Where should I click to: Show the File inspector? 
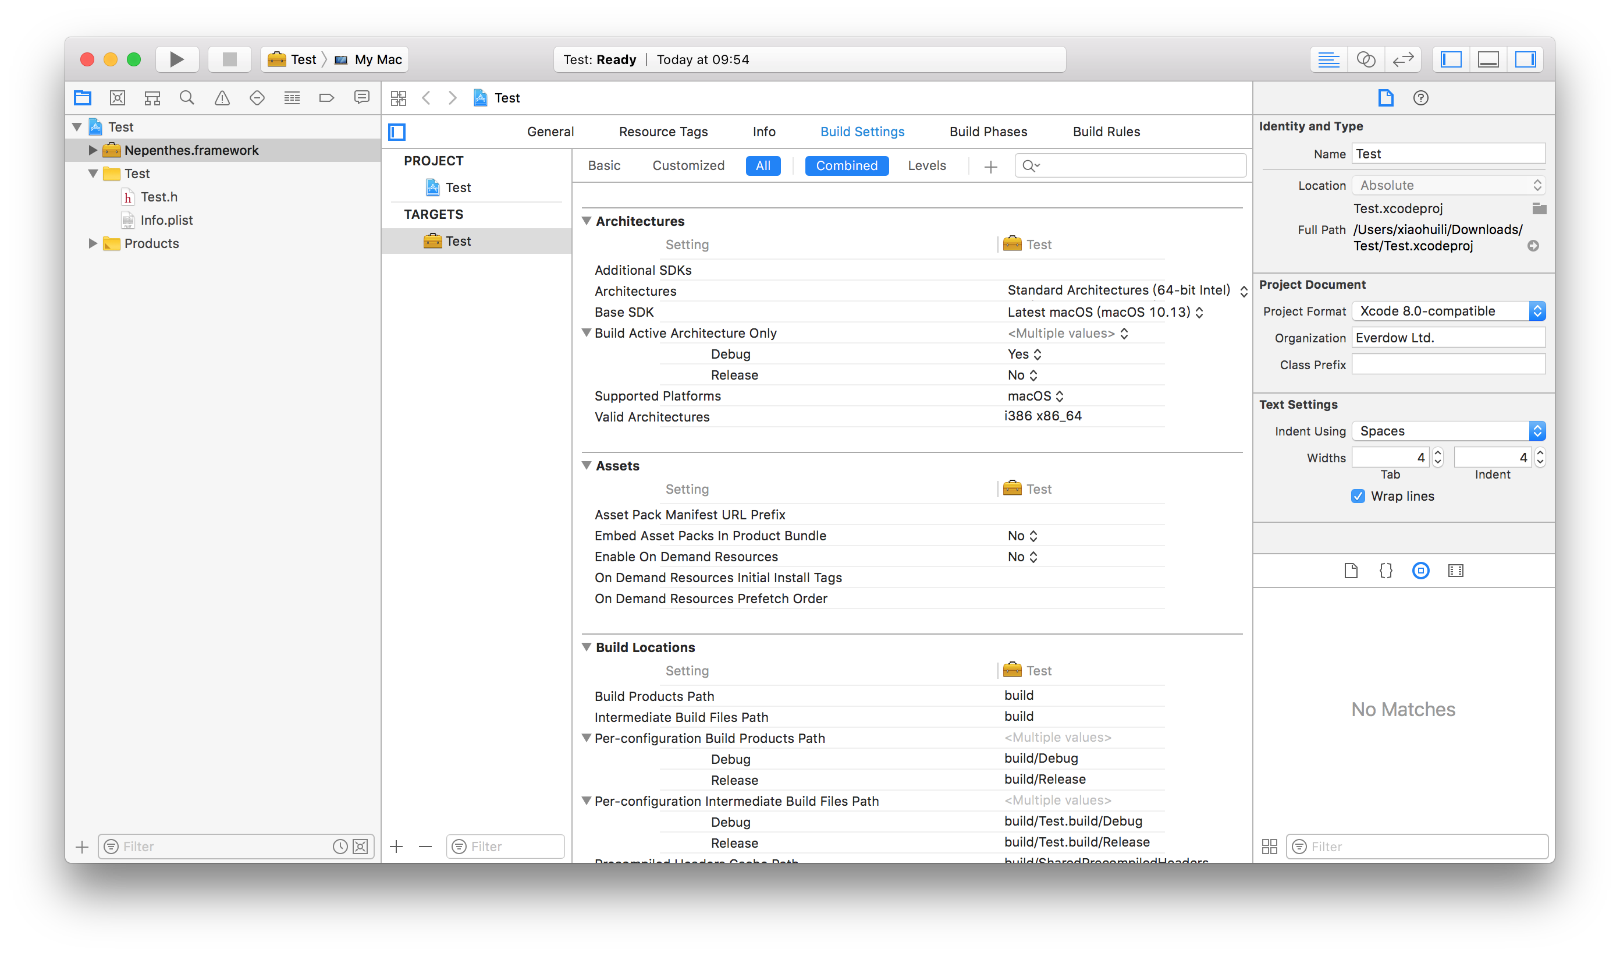[x=1385, y=98]
